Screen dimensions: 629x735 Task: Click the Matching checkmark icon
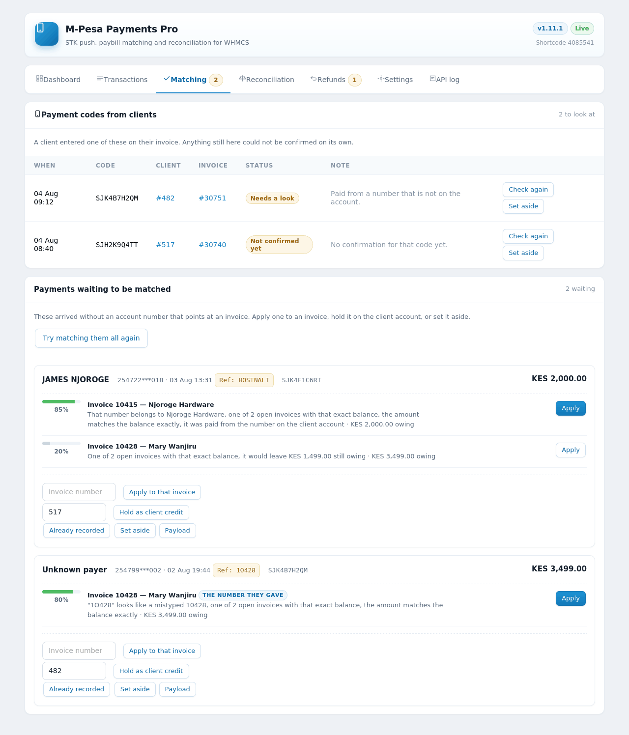coord(167,79)
